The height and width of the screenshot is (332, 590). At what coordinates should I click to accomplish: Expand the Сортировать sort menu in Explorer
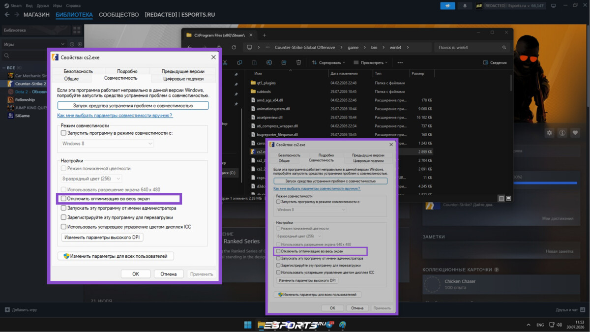[328, 62]
